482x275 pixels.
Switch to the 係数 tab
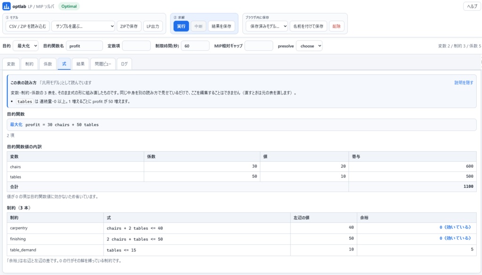pos(48,64)
